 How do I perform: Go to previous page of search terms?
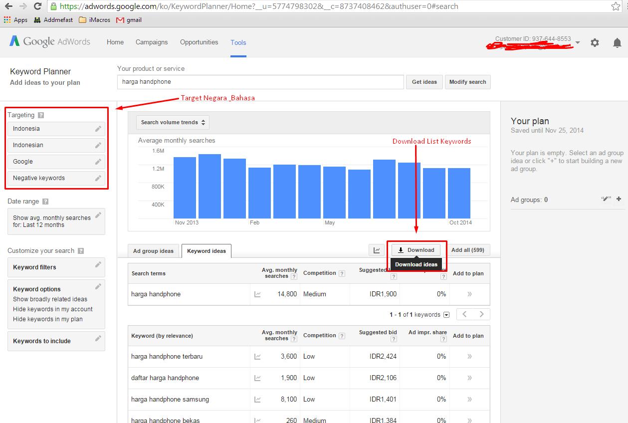[465, 314]
